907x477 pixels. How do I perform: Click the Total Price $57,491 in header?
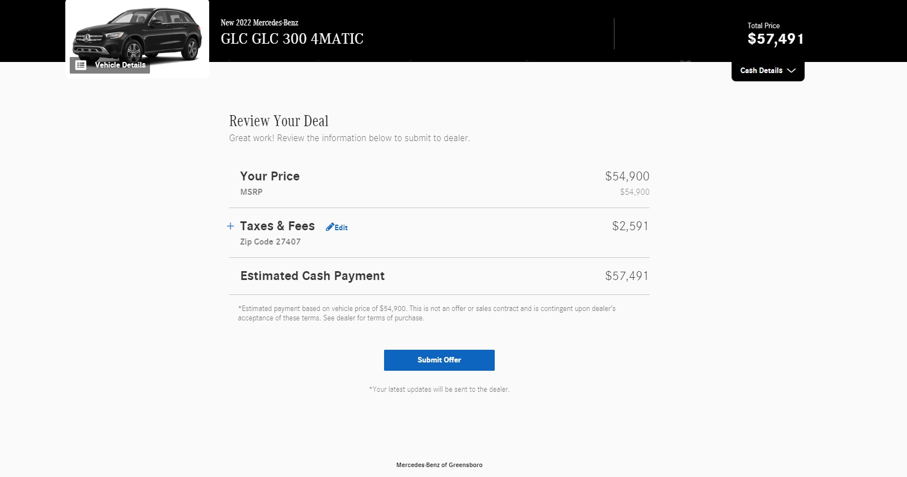(x=775, y=39)
